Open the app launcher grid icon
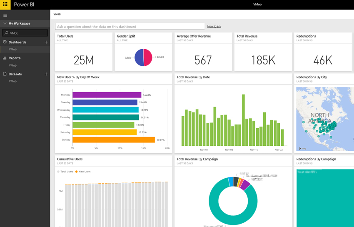 [5, 4]
